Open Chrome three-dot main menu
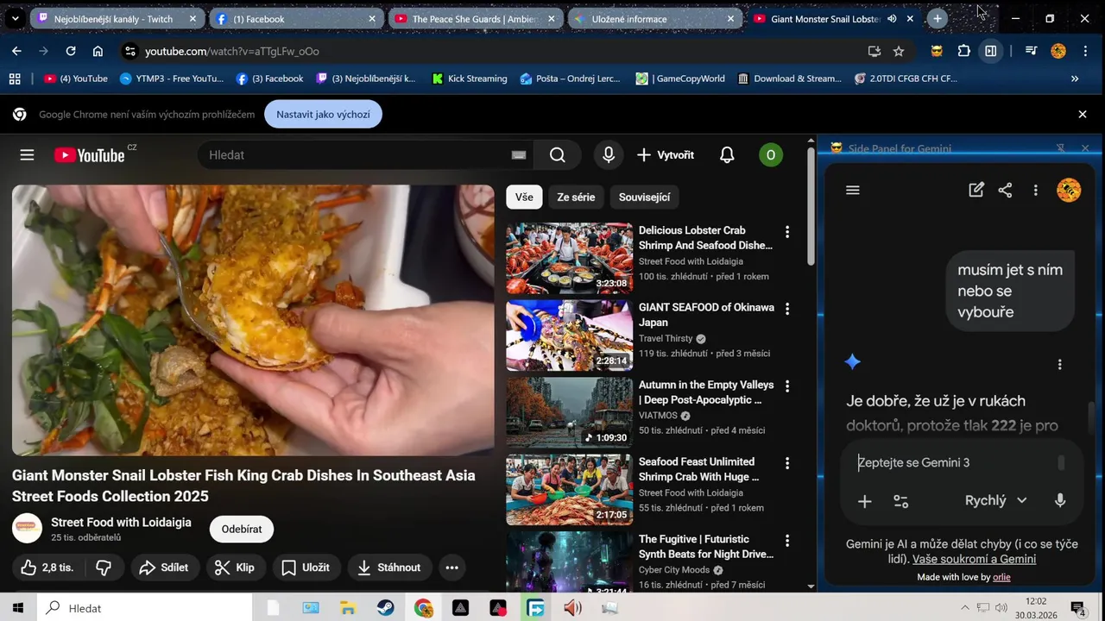This screenshot has height=621, width=1105. coord(1083,51)
